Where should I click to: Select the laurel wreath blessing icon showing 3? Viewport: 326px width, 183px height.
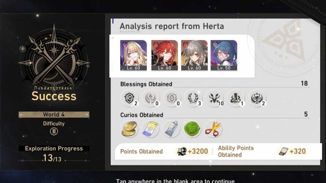tap(193, 98)
